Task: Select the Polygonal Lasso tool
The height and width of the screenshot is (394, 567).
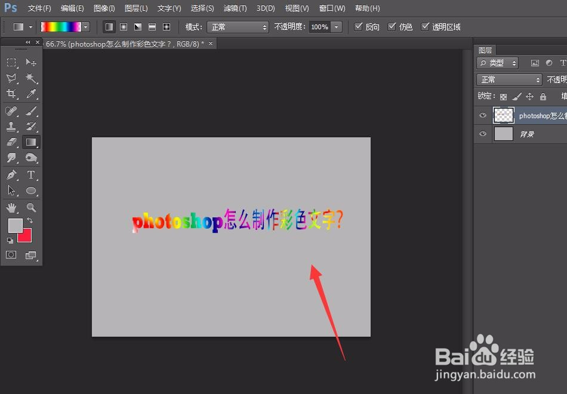Action: (x=11, y=78)
